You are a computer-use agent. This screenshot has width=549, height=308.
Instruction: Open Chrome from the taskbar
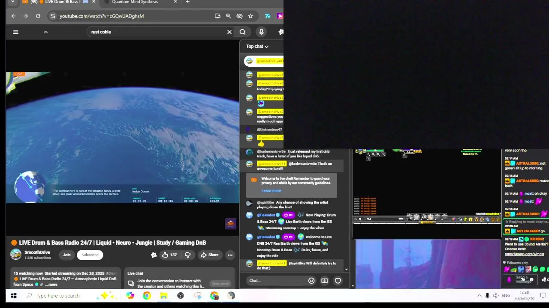click(147, 296)
